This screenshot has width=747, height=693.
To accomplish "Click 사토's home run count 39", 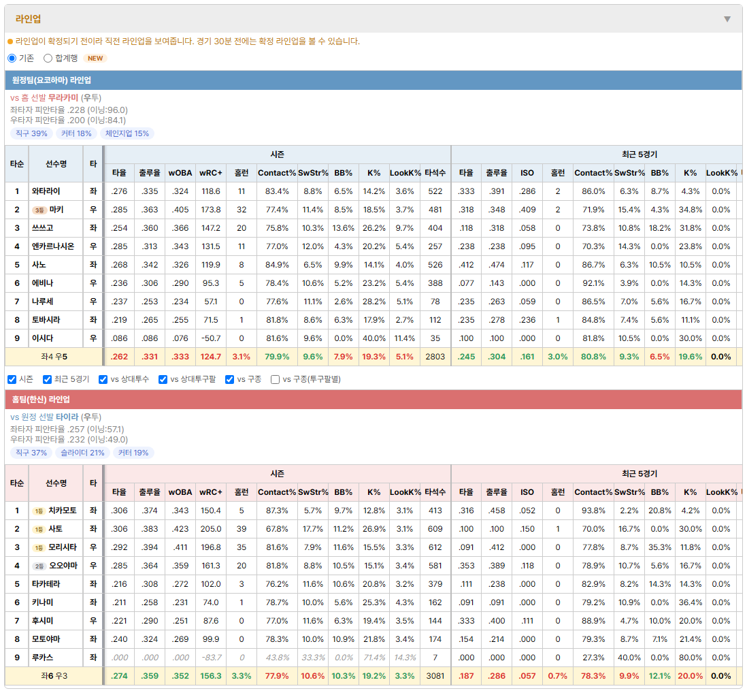I will coord(242,529).
